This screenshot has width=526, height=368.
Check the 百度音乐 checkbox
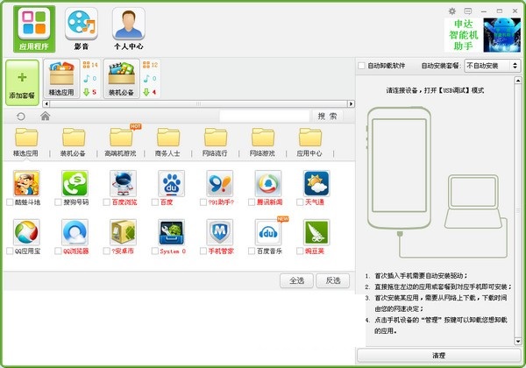(252, 251)
